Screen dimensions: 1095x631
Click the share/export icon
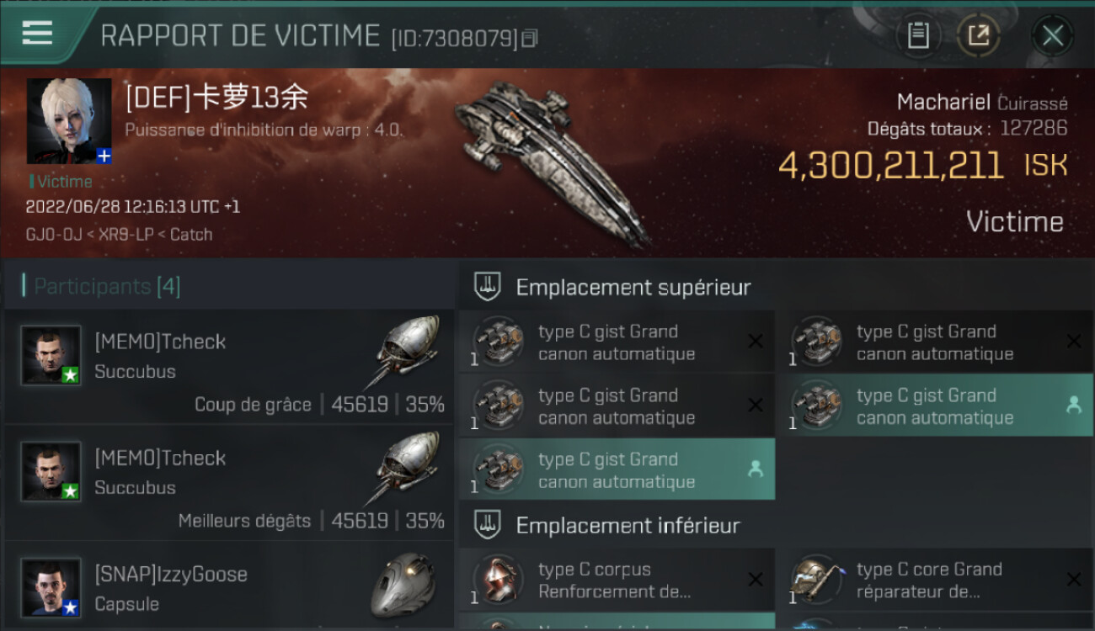pyautogui.click(x=978, y=35)
